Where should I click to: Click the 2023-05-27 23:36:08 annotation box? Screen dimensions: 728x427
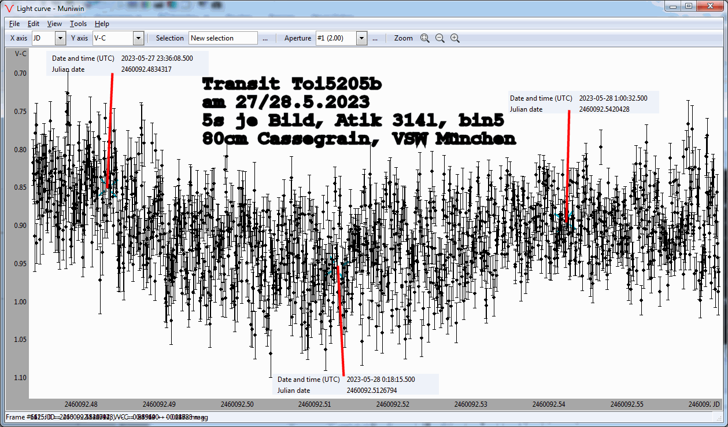pos(130,64)
